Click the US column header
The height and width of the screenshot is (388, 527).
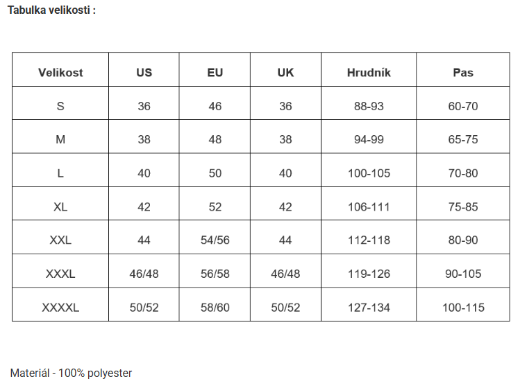[144, 72]
